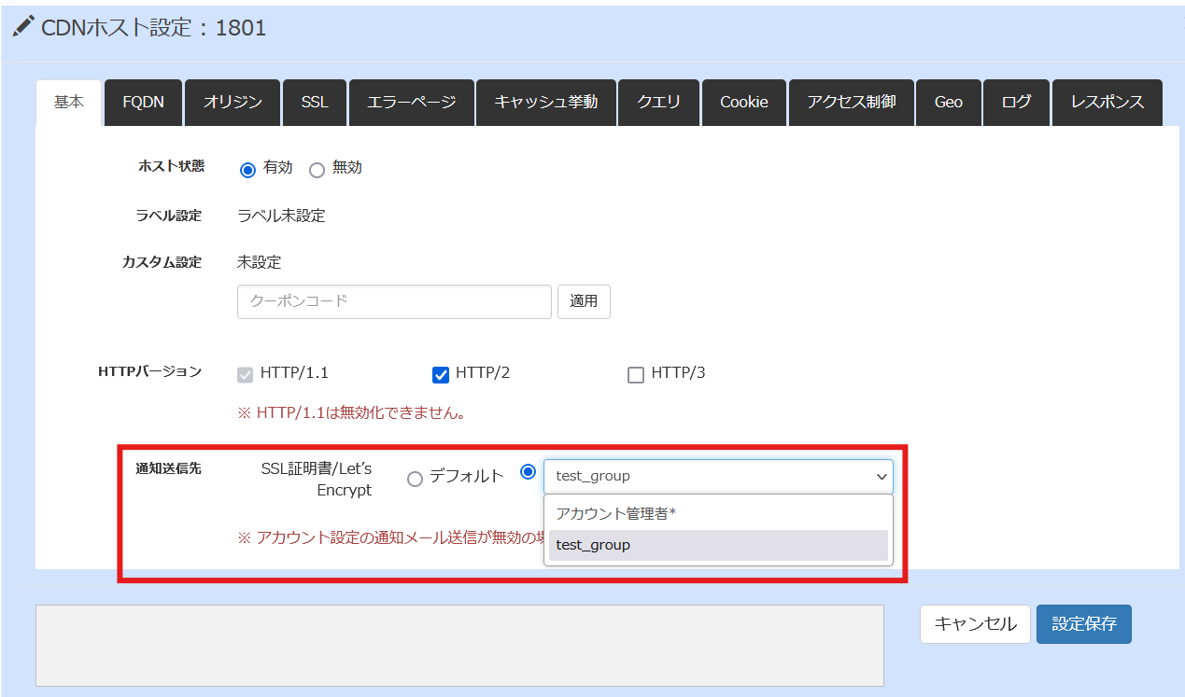Viewport: 1185px width, 697px height.
Task: Choose test_group option in the dropdown list
Action: click(718, 545)
